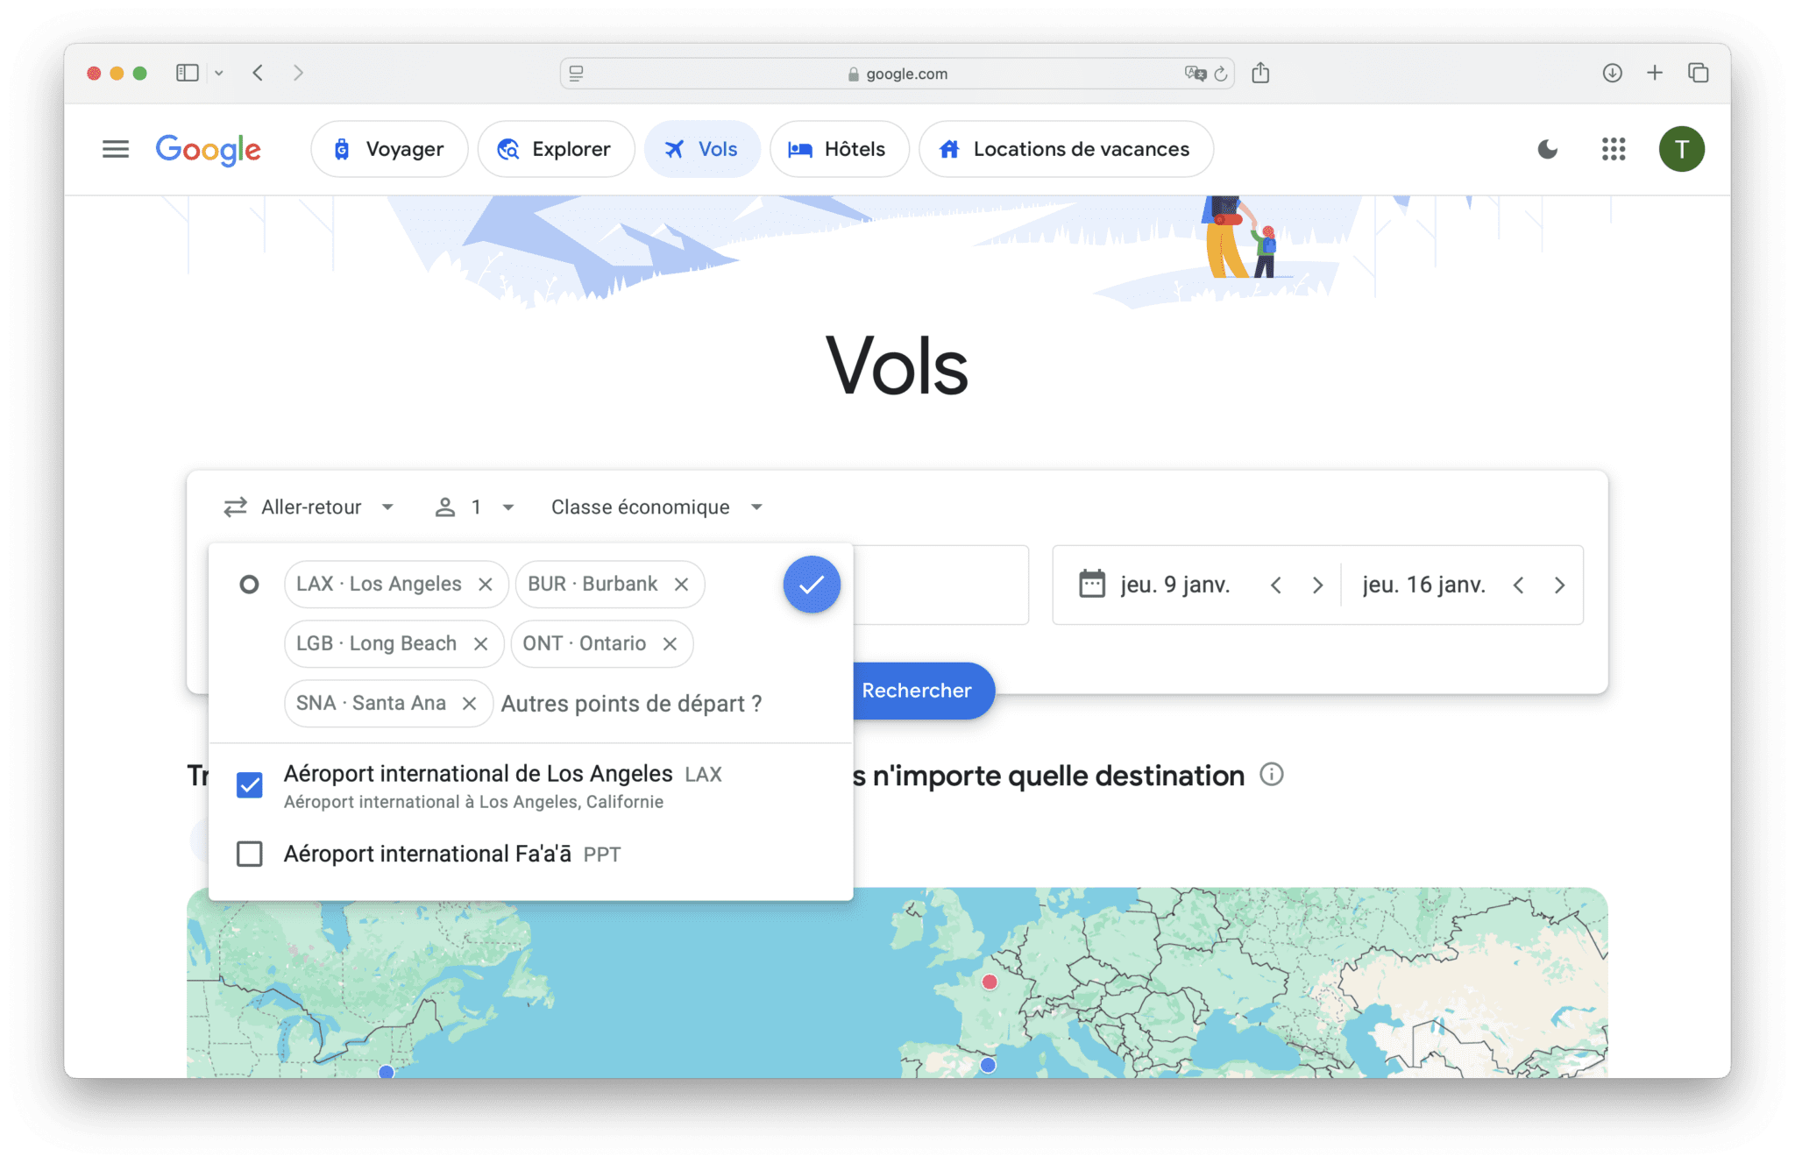The height and width of the screenshot is (1163, 1795).
Task: Remove the SNA Santa Ana chip
Action: [x=469, y=704]
